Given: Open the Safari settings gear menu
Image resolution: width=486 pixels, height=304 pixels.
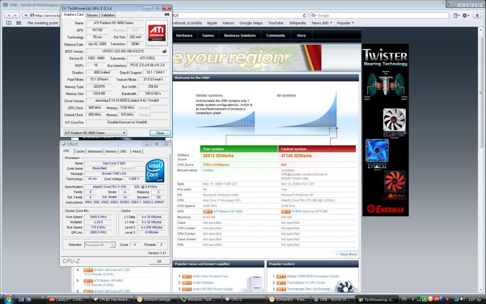Looking at the screenshot, I should 466,15.
